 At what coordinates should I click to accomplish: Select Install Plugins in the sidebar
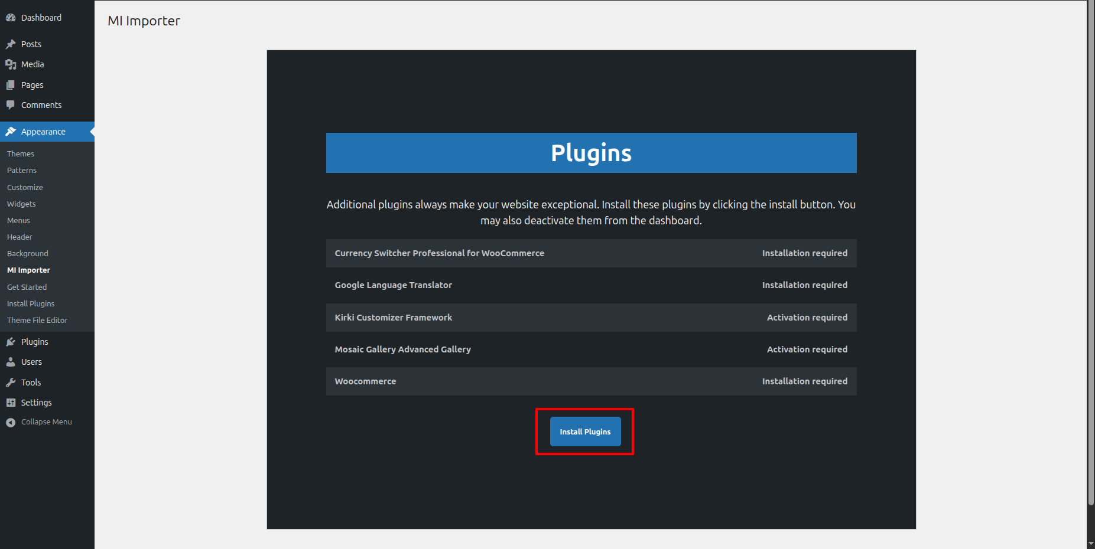tap(31, 303)
